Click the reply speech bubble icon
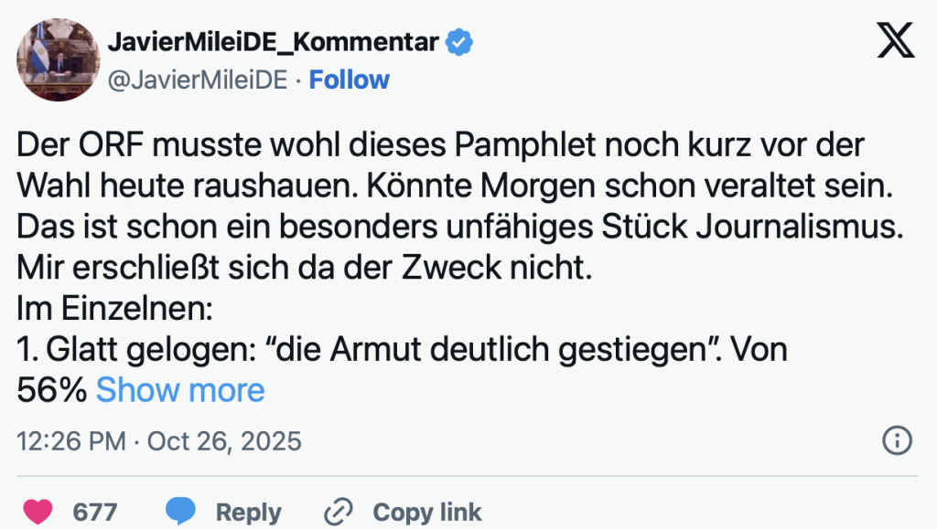Image resolution: width=937 pixels, height=529 pixels. [181, 512]
